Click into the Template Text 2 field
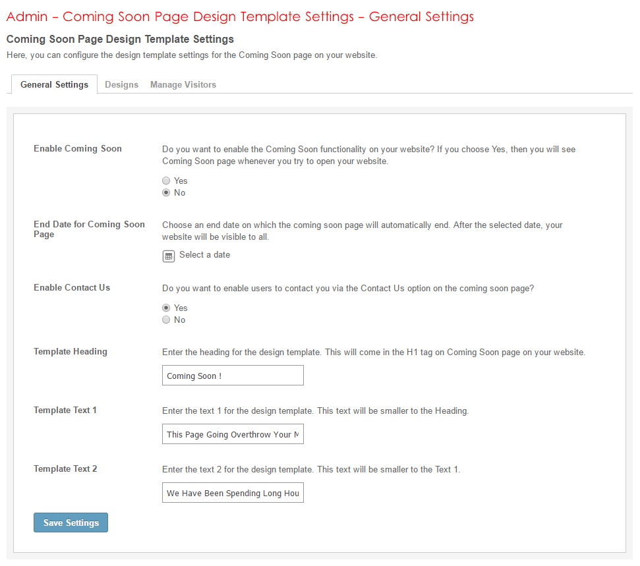Screen dimensions: 640x566 click(x=233, y=493)
